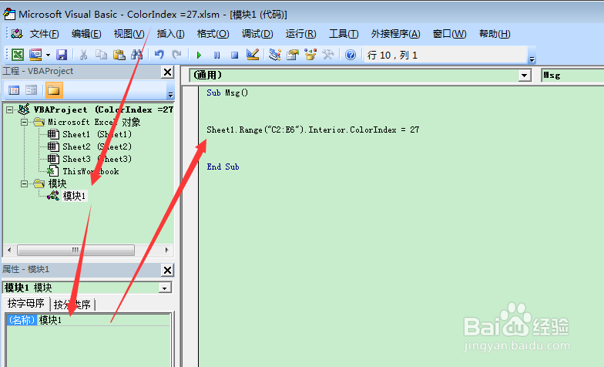This screenshot has height=367, width=604.
Task: Collapse the VBAProject root node
Action: tap(9, 109)
